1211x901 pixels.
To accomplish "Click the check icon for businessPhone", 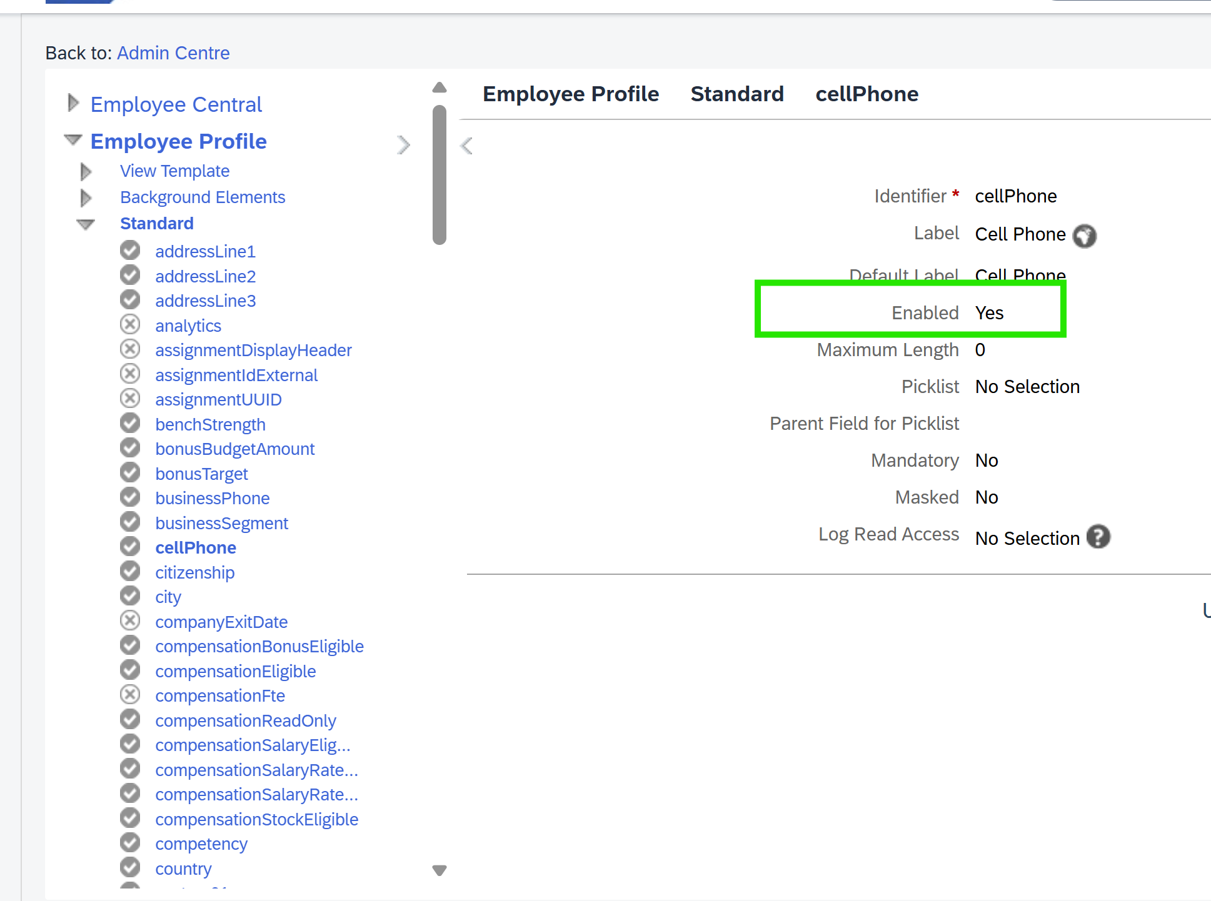I will coord(130,497).
